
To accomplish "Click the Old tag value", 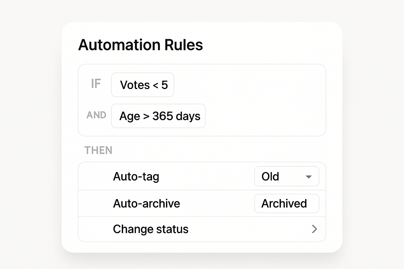I will point(270,177).
